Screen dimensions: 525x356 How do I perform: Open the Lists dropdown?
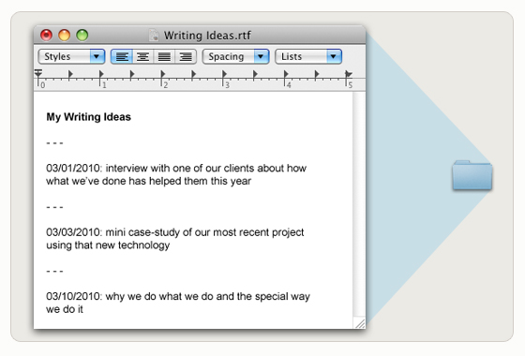308,56
